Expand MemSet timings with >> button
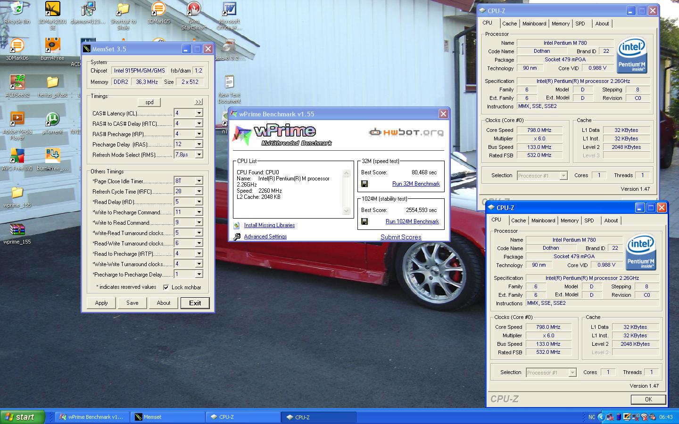This screenshot has width=679, height=424. (x=199, y=102)
